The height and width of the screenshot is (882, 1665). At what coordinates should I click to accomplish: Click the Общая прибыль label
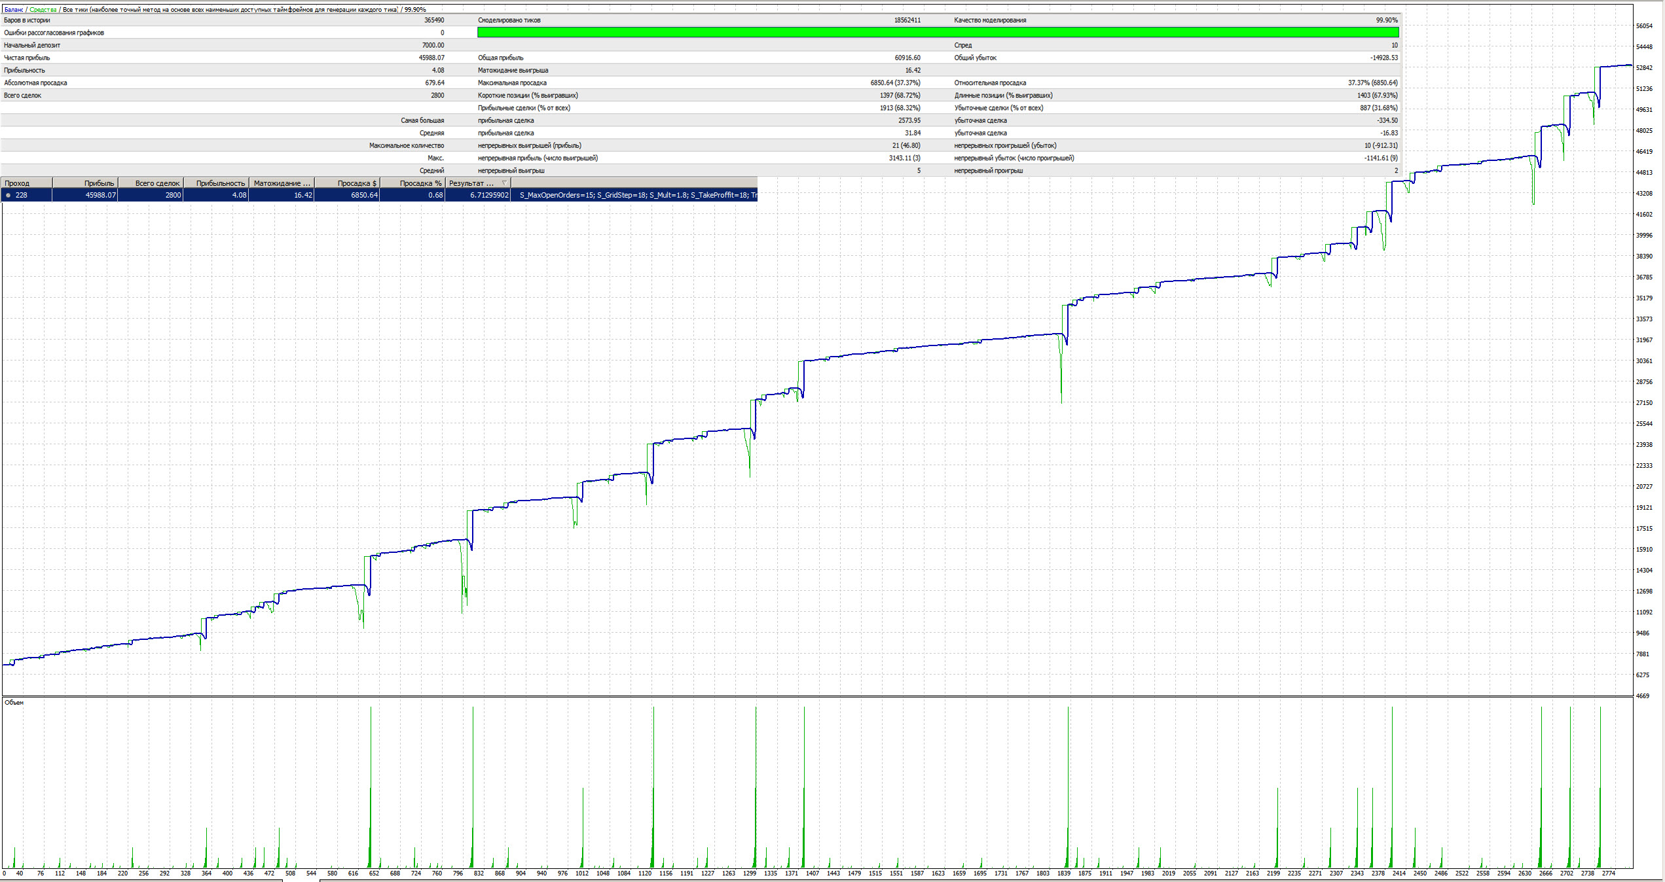tap(501, 58)
